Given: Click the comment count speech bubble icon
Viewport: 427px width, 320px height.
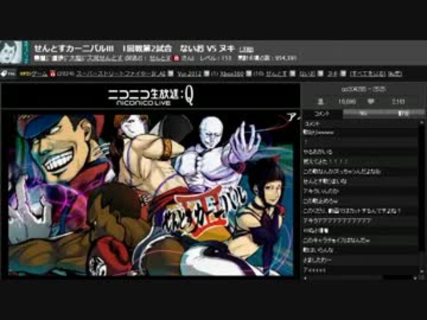Looking at the screenshot, I should pos(371,101).
